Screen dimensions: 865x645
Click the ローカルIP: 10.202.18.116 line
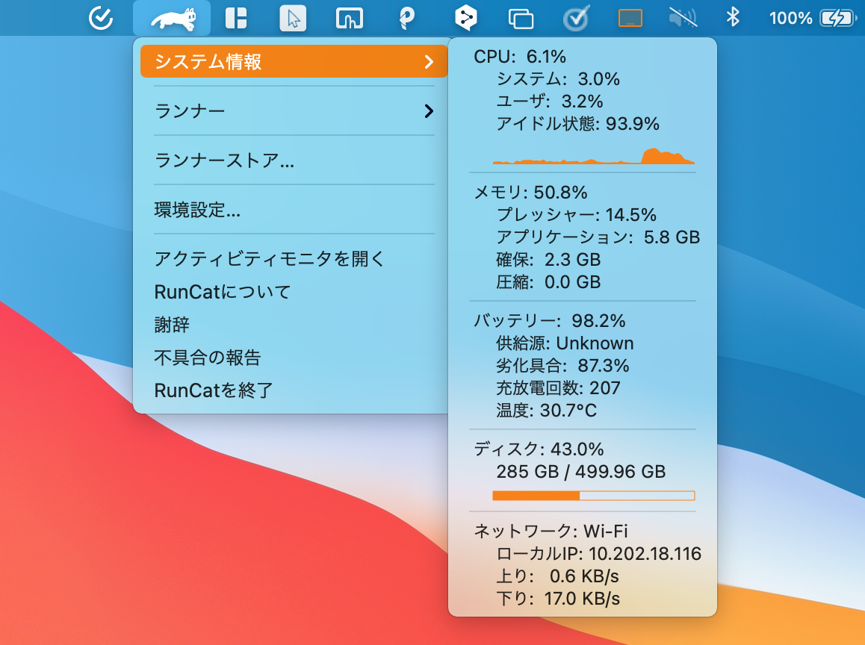pyautogui.click(x=598, y=553)
